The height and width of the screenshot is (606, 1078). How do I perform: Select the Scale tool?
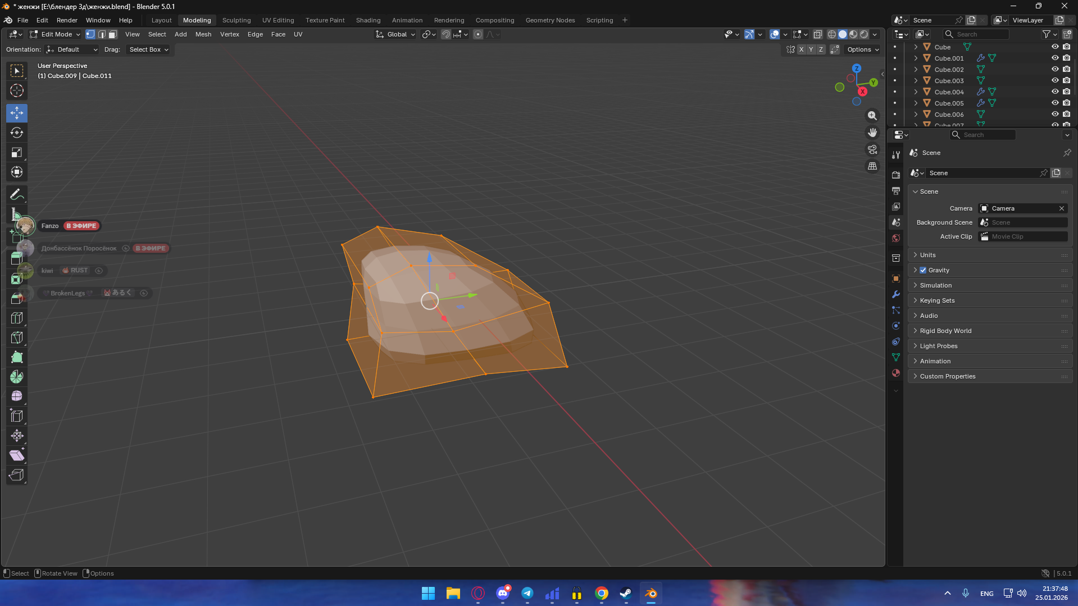(16, 152)
